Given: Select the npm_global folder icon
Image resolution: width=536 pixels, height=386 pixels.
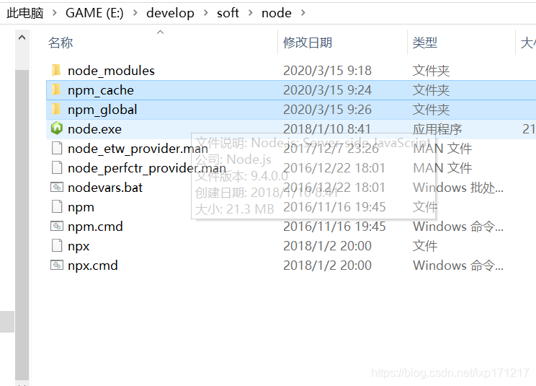Looking at the screenshot, I should (x=56, y=109).
